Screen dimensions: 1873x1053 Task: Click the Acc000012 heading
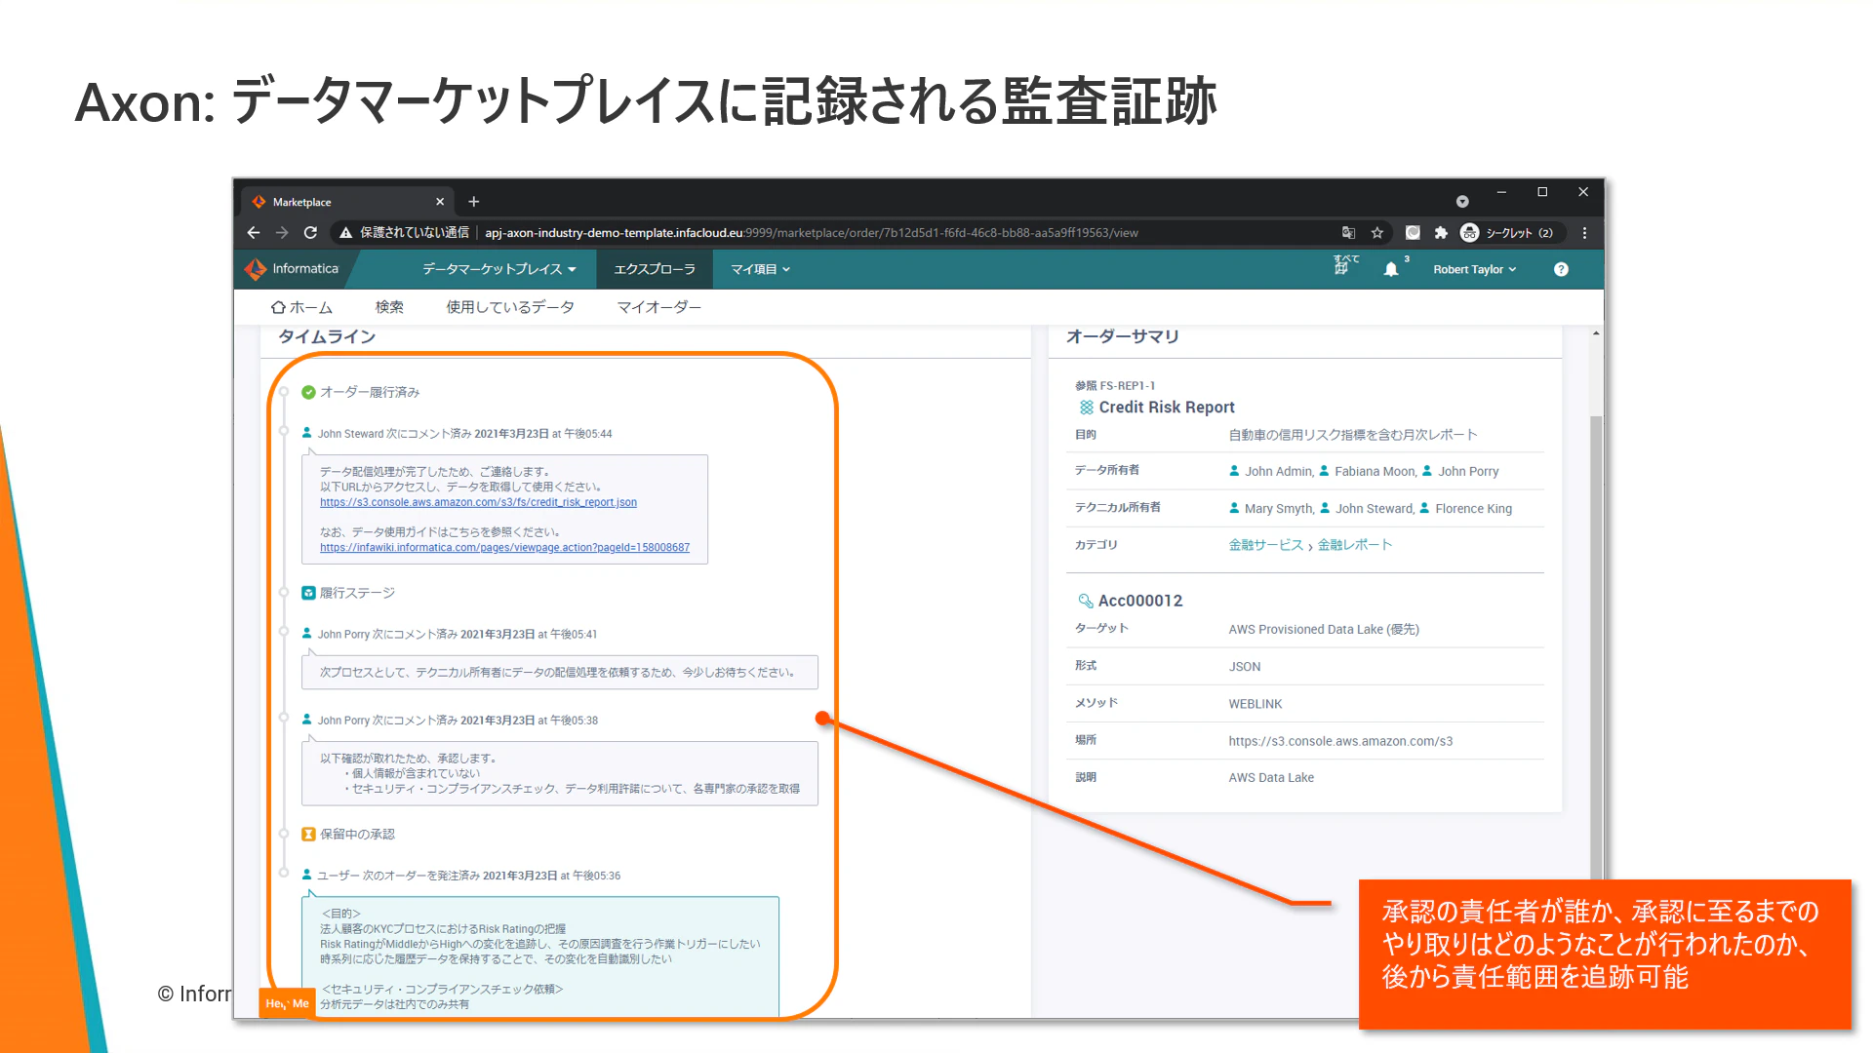[1140, 601]
